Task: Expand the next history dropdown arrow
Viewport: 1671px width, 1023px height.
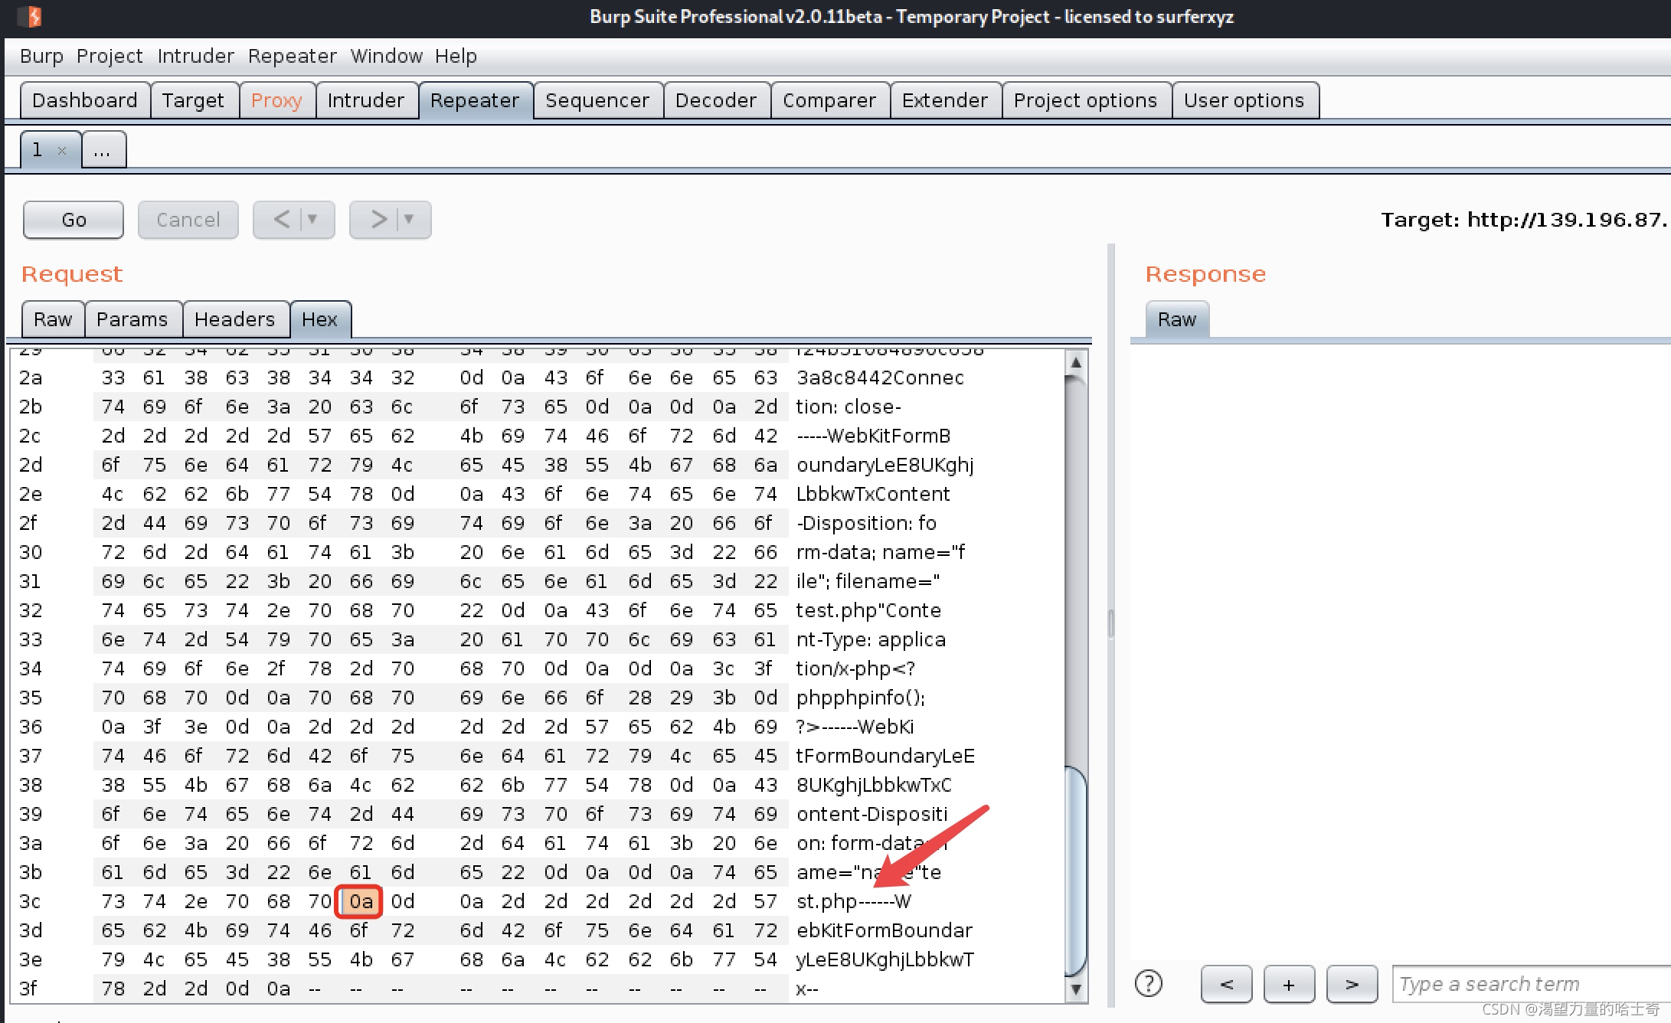Action: point(410,220)
